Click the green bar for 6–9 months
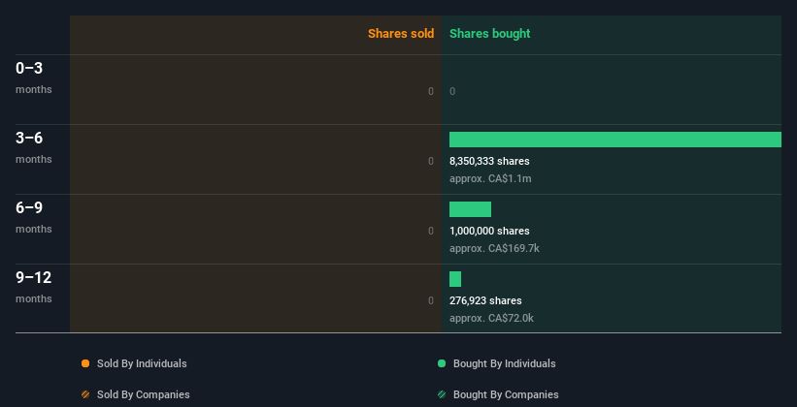Screen dimensions: 797x407 click(470, 209)
